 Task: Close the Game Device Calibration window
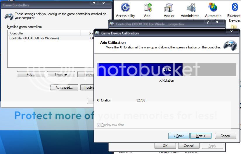coord(231,31)
